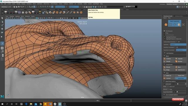Open the Mesh Tools menu
The image size is (188, 106).
46,4
